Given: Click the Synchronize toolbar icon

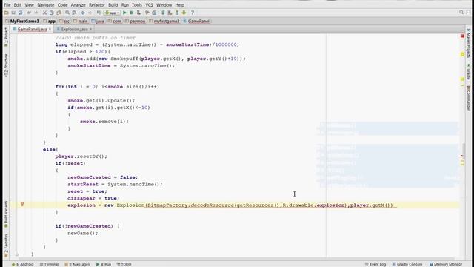Looking at the screenshot, I should pos(20,13).
